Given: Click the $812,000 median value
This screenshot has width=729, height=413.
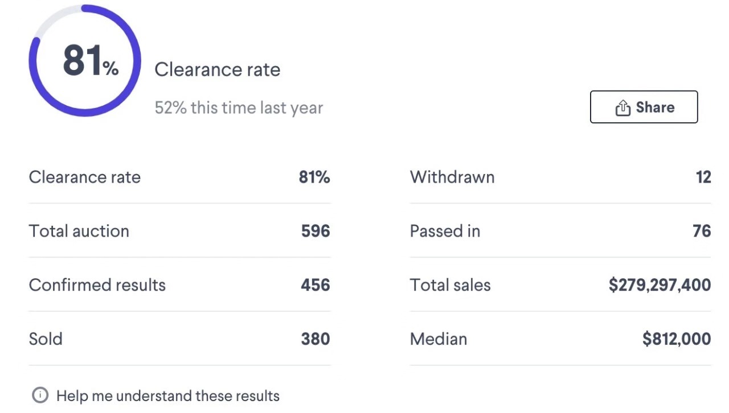Looking at the screenshot, I should pyautogui.click(x=677, y=339).
